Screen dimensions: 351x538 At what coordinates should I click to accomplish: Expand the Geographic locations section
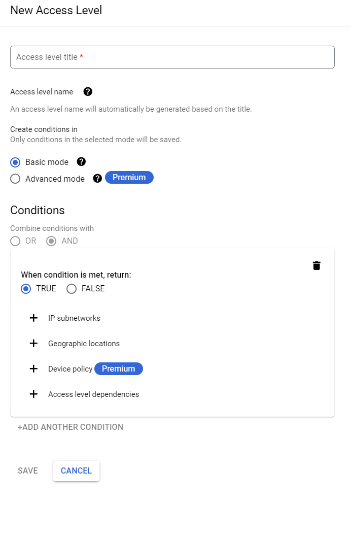click(84, 343)
